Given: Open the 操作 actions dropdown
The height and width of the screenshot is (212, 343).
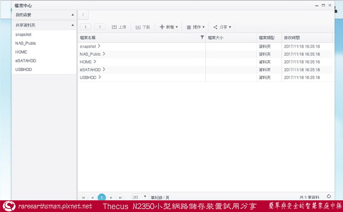Looking at the screenshot, I should [196, 27].
